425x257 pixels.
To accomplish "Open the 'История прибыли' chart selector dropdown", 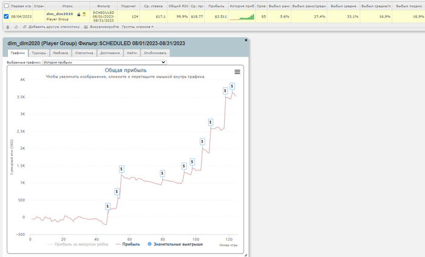I will tap(104, 62).
